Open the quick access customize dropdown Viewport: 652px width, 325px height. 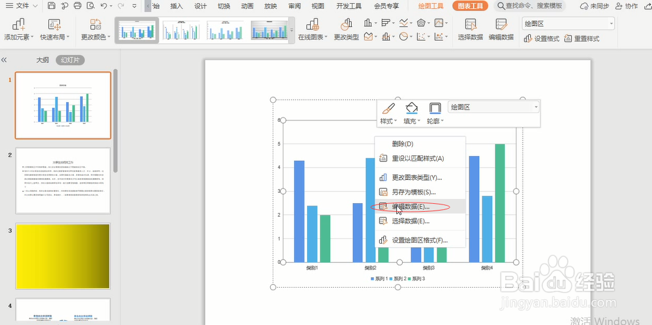[x=134, y=6]
